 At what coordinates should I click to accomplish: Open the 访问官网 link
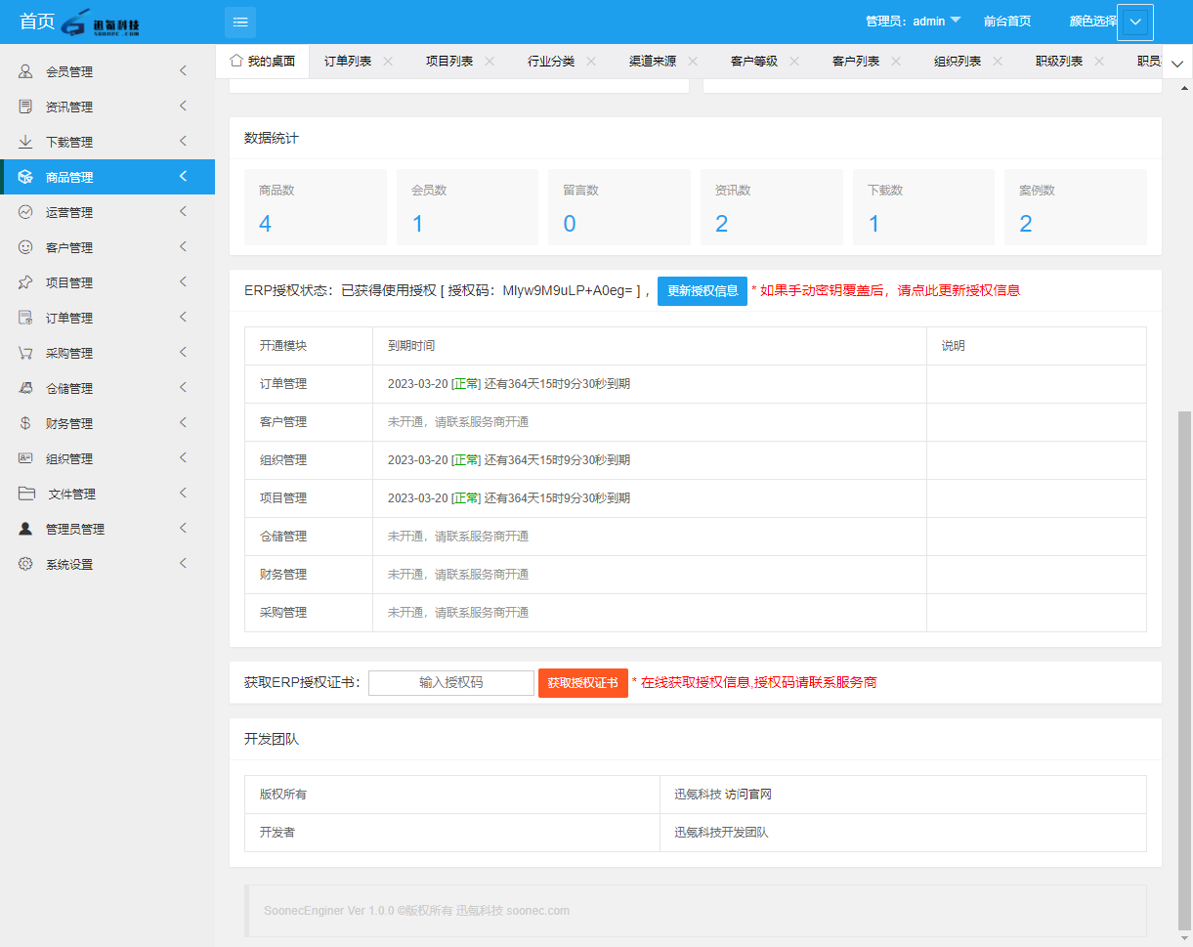pos(748,795)
